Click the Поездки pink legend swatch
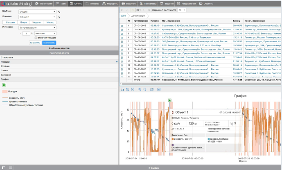Screen dimensions: 282x170 click(4, 91)
